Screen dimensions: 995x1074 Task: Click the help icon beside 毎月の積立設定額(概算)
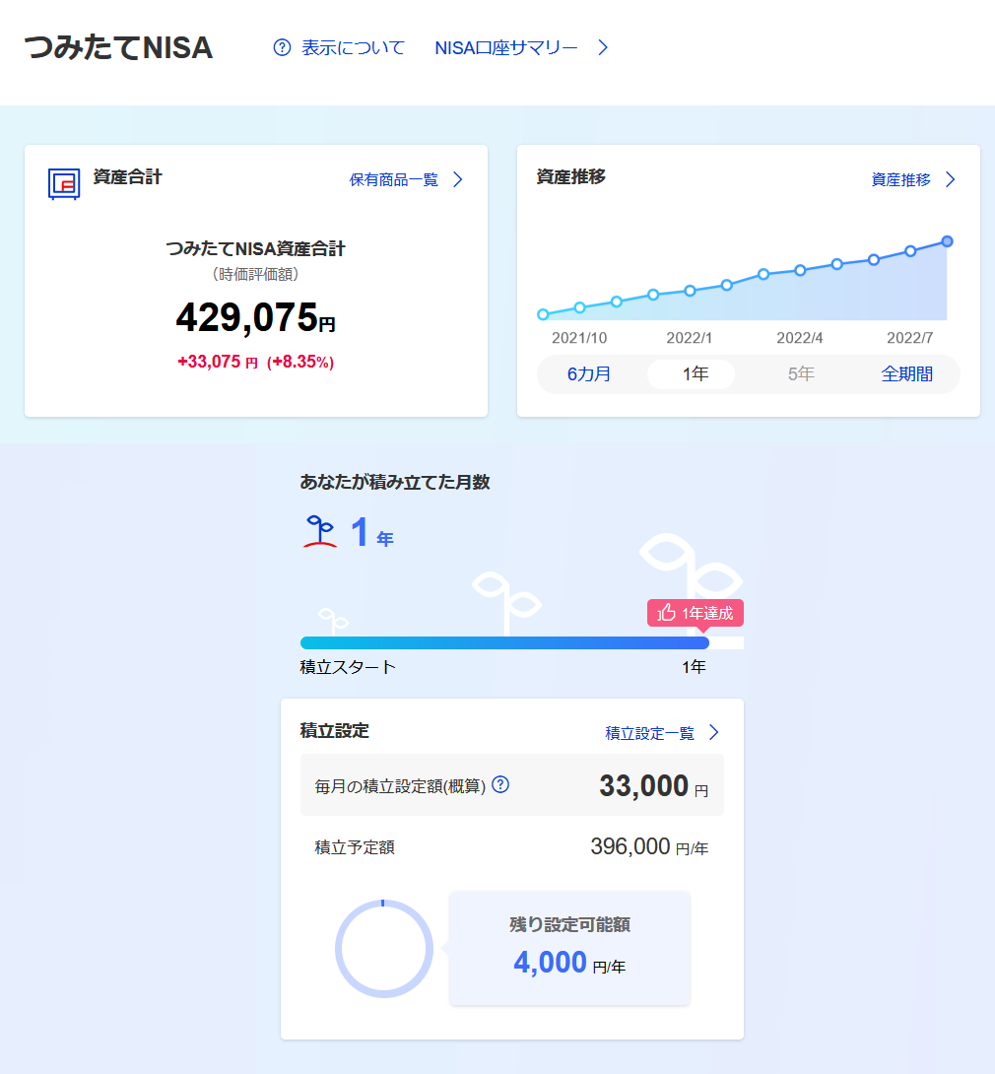click(x=500, y=784)
